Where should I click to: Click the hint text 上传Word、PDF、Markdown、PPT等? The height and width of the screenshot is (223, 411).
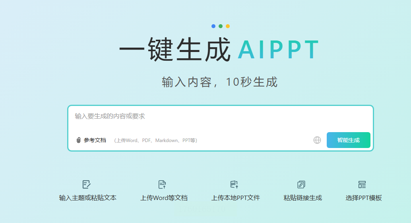click(156, 140)
